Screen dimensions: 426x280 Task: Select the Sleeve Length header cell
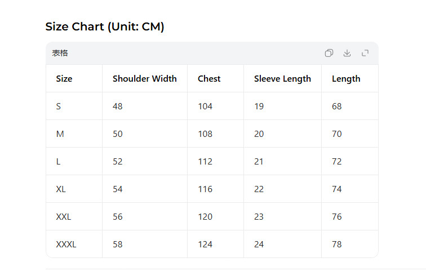pyautogui.click(x=282, y=79)
